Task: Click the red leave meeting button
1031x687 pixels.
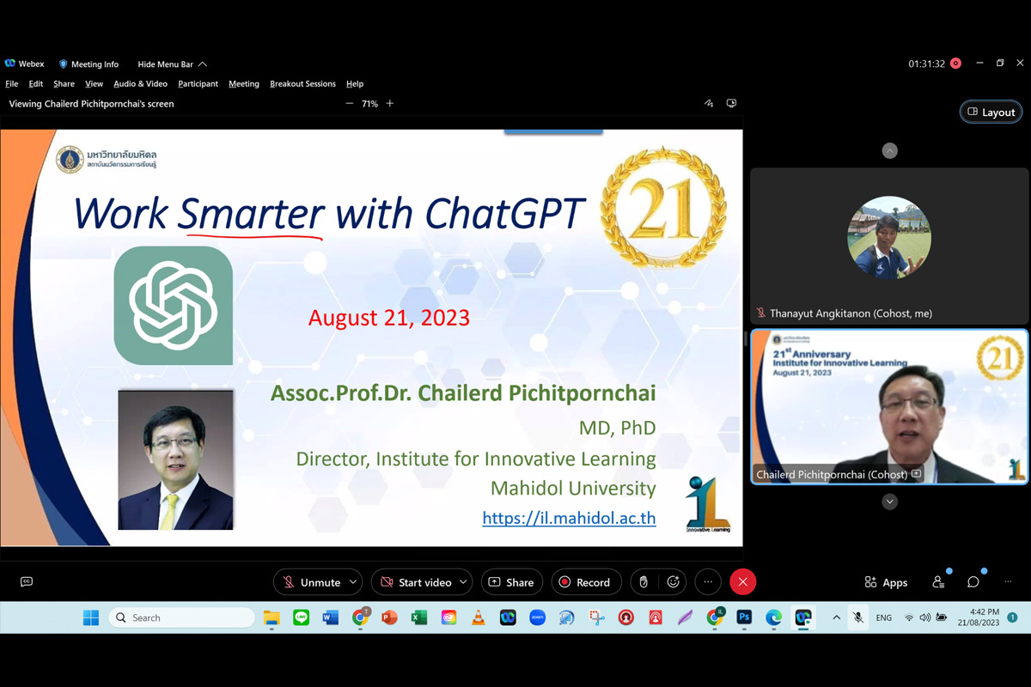Action: (742, 582)
